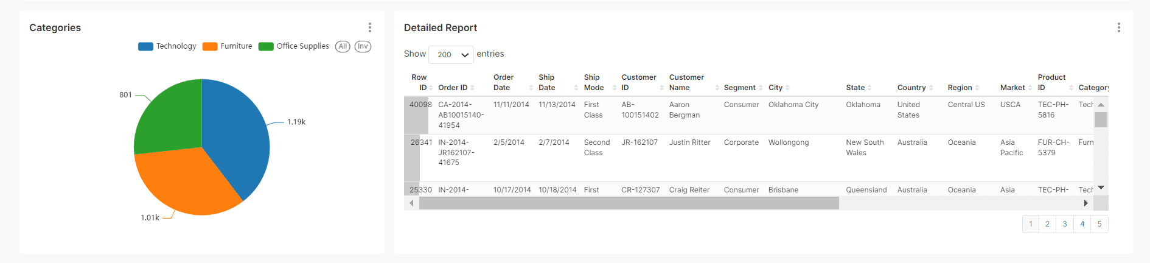
Task: Sort table by the City column arrows
Action: (x=787, y=88)
